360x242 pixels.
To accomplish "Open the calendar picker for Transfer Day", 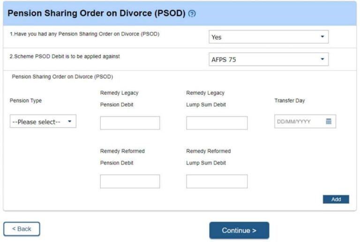I will [x=329, y=121].
